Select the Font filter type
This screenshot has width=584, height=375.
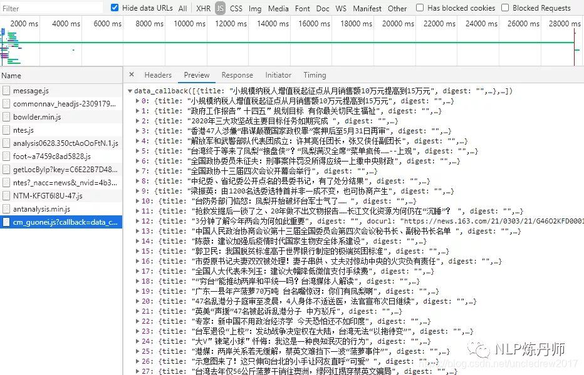pos(303,8)
